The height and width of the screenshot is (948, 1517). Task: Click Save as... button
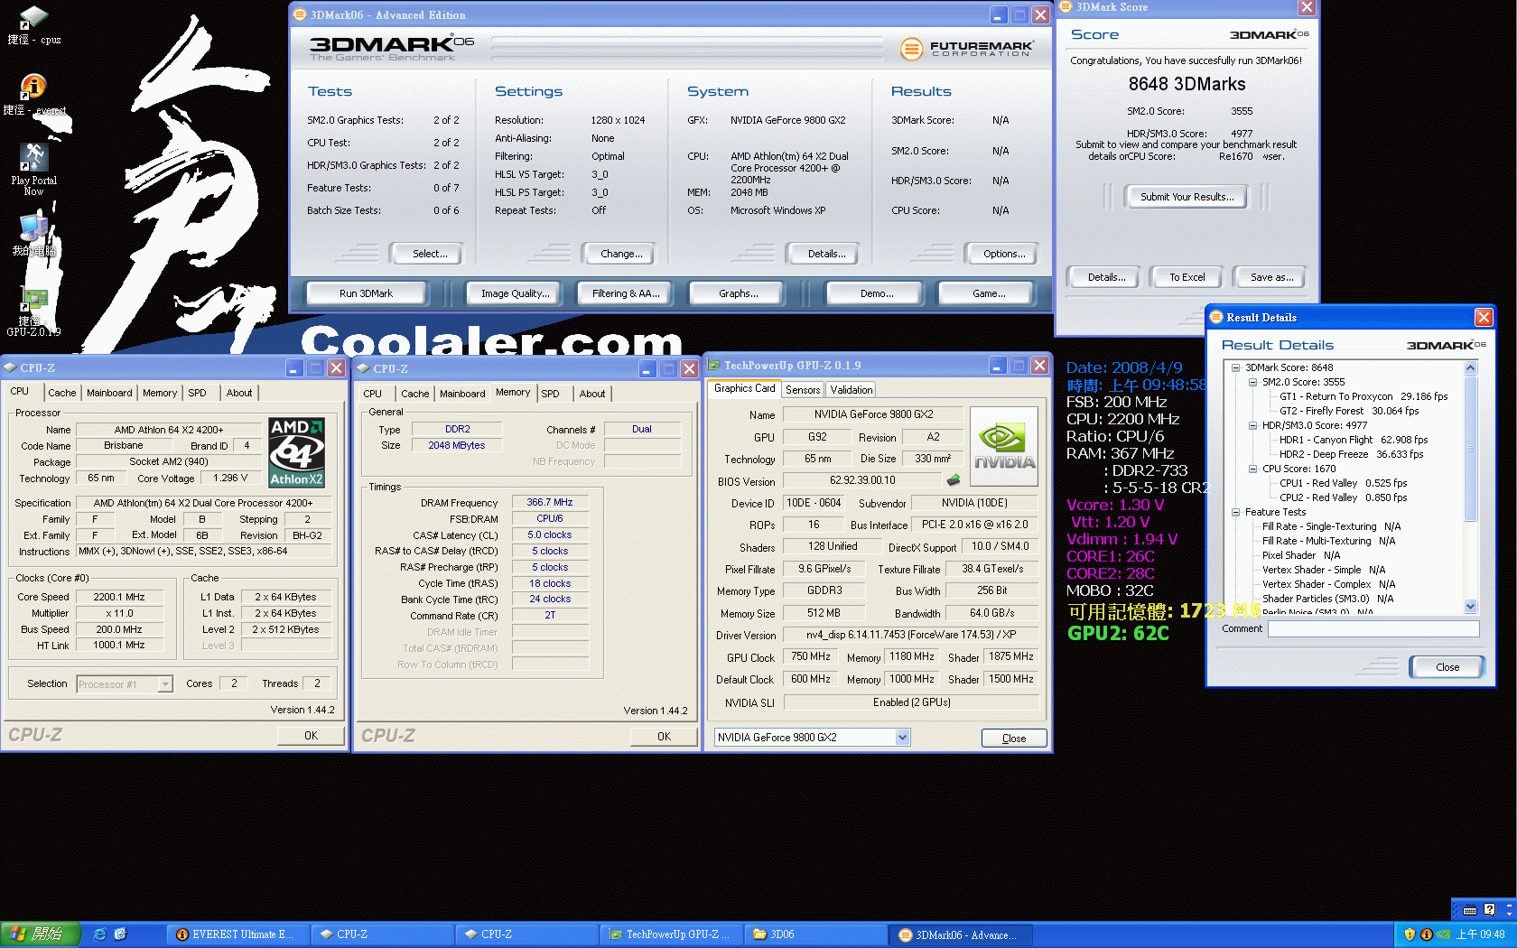pos(1271,277)
